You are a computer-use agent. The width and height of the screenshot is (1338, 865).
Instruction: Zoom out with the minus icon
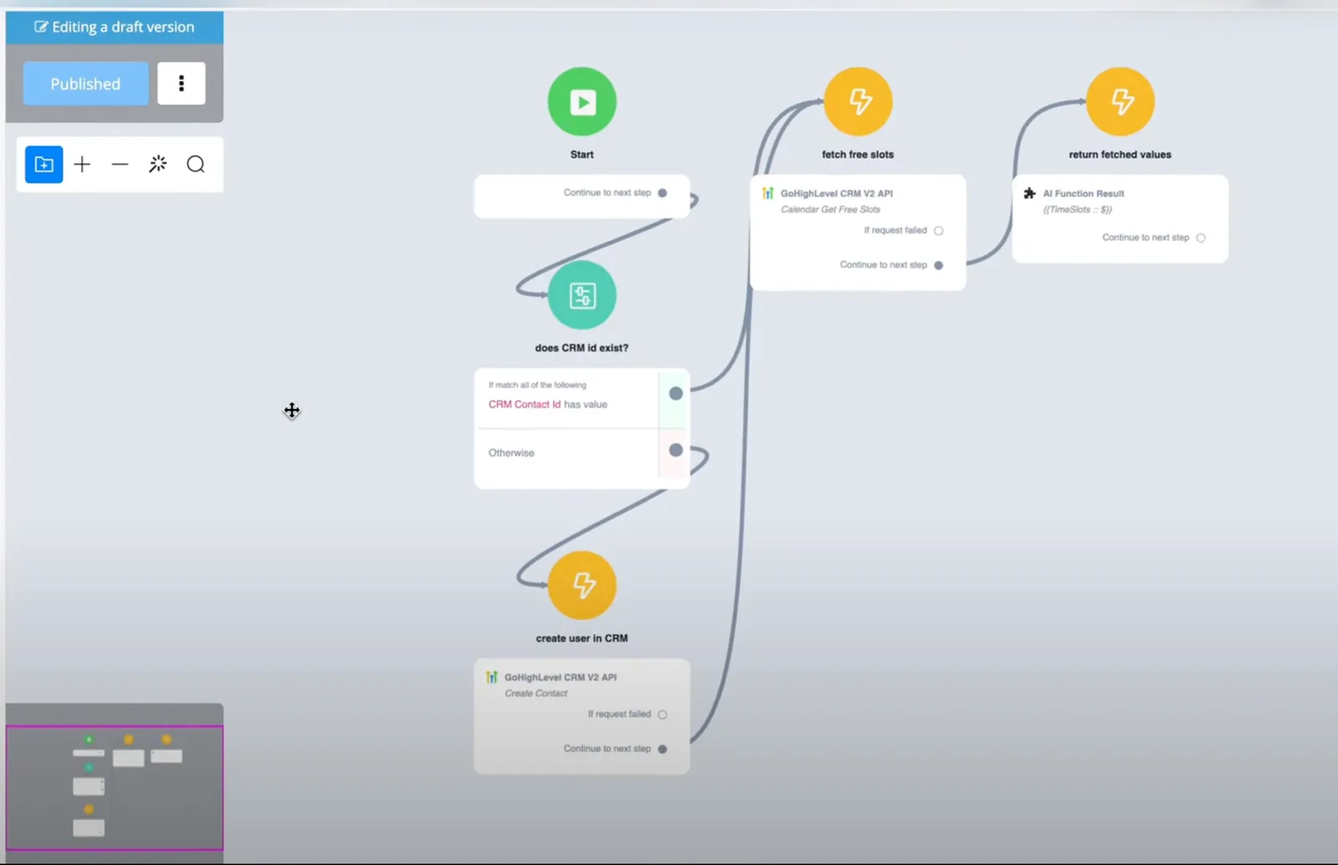pyautogui.click(x=120, y=165)
